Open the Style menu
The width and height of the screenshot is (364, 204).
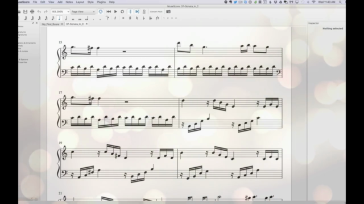[90, 2]
